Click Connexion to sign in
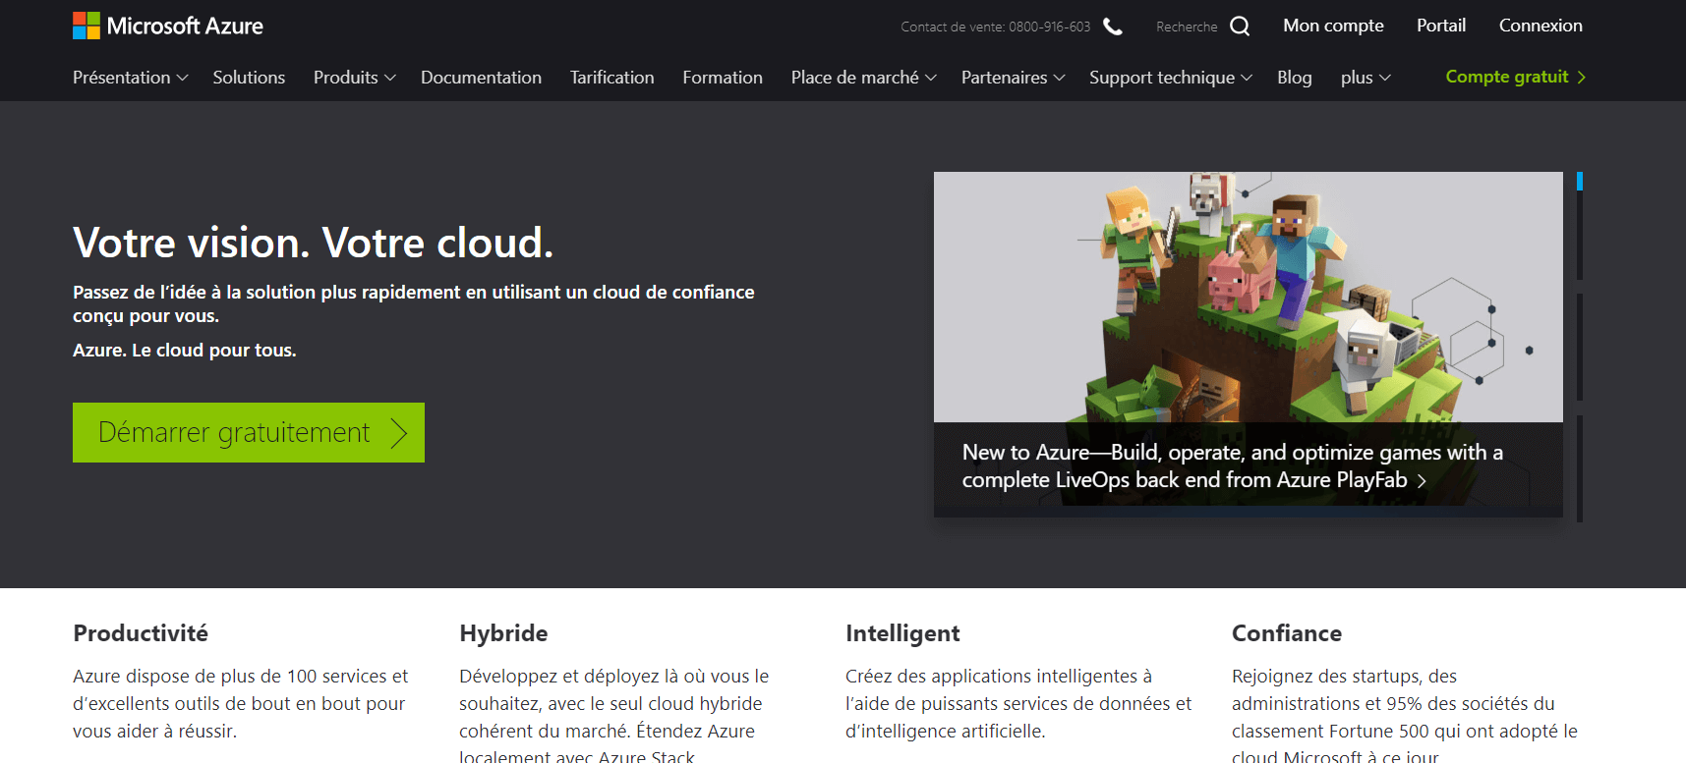 click(1541, 26)
